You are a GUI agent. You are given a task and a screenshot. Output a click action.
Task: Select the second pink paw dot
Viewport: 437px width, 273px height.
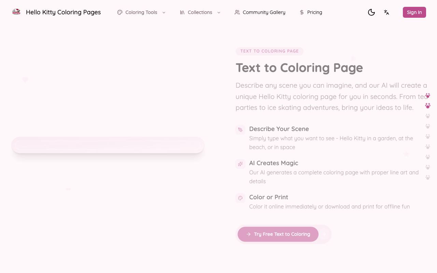point(428,106)
